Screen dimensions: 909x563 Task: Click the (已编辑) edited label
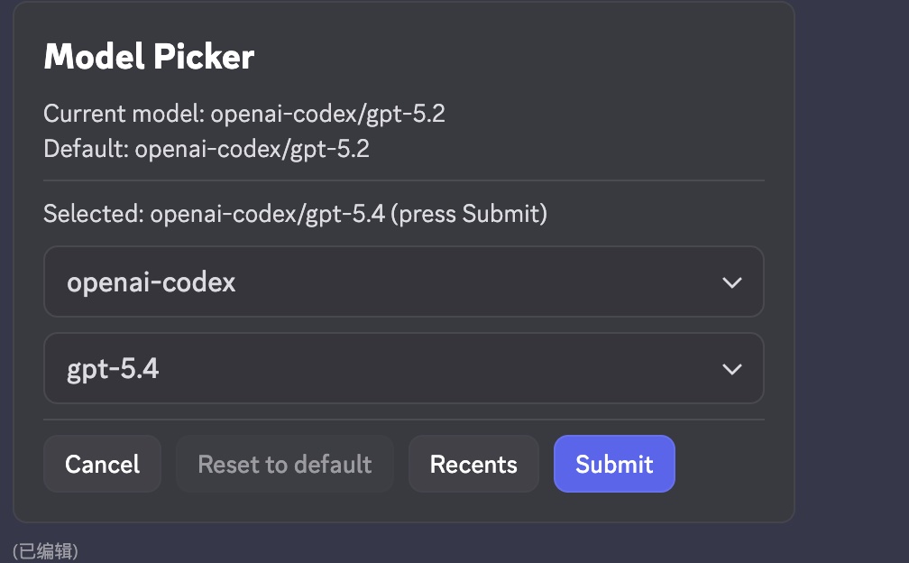tap(45, 549)
